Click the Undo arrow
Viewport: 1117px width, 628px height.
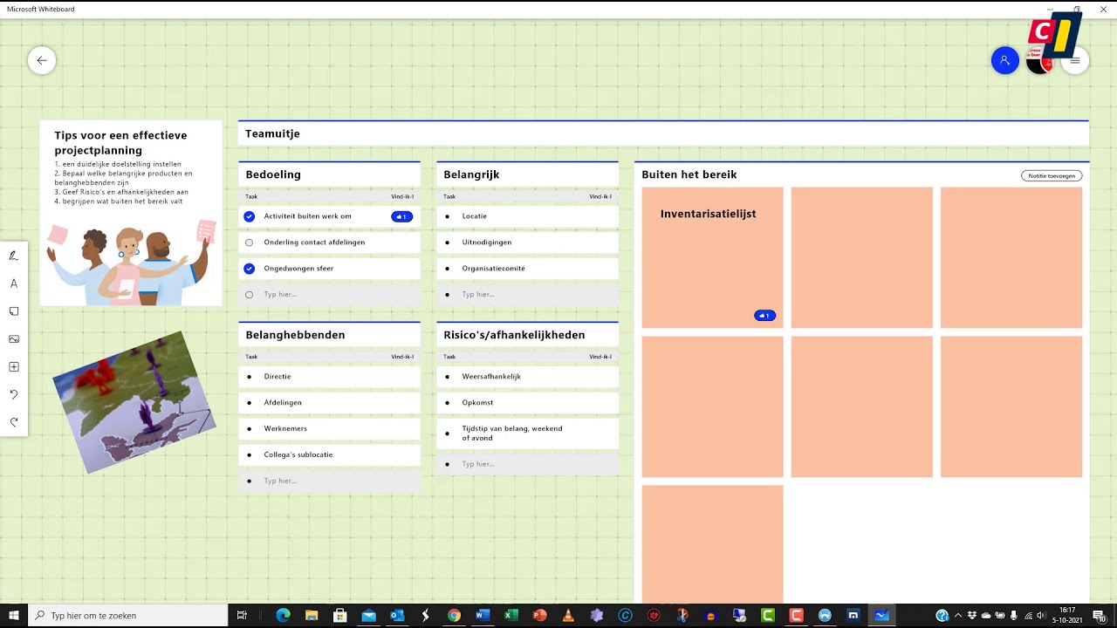(x=14, y=394)
